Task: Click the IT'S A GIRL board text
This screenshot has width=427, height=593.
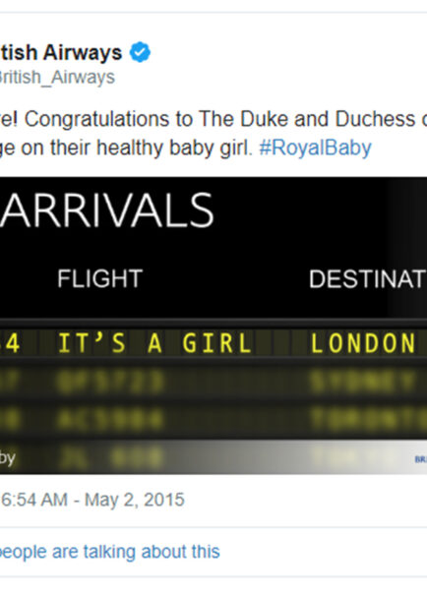Action: point(154,343)
